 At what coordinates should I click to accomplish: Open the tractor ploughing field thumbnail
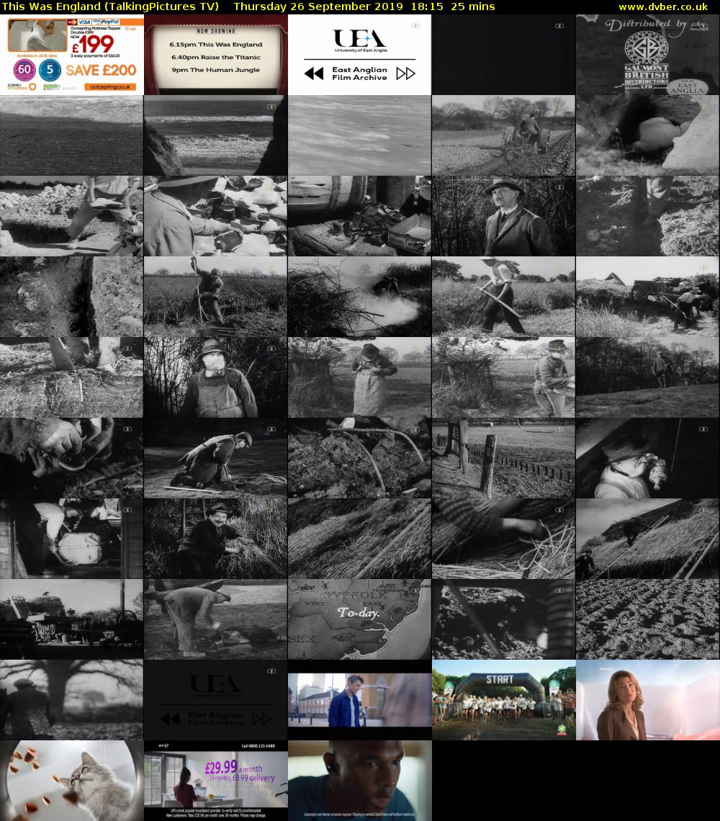coord(503,135)
